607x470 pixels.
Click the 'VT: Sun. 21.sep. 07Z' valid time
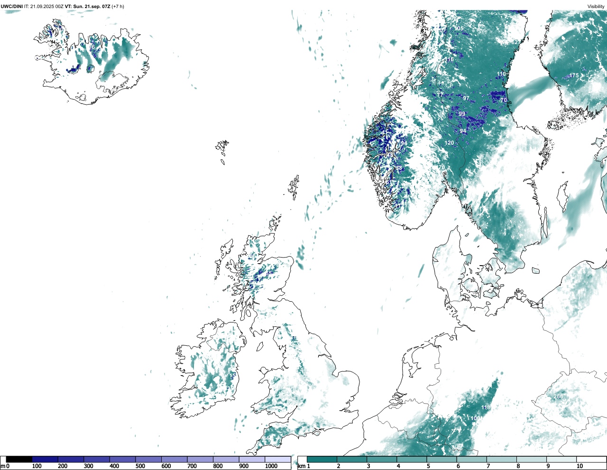[87, 6]
